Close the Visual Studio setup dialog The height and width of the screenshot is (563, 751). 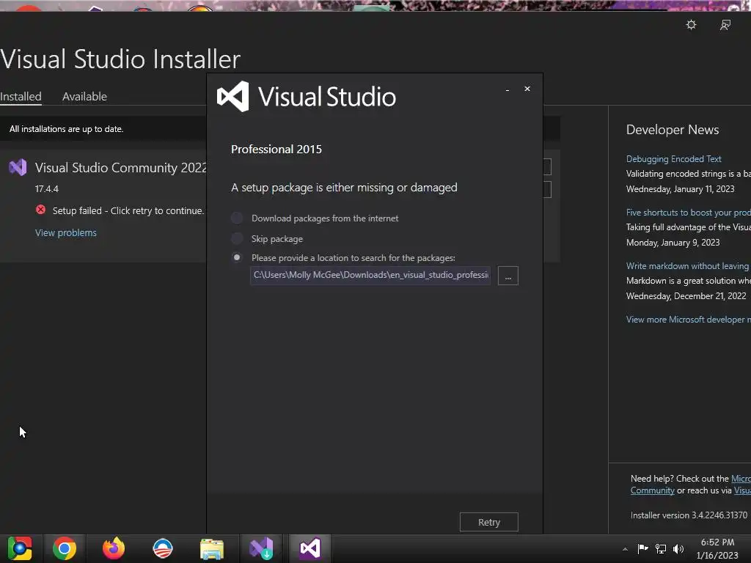pyautogui.click(x=527, y=89)
